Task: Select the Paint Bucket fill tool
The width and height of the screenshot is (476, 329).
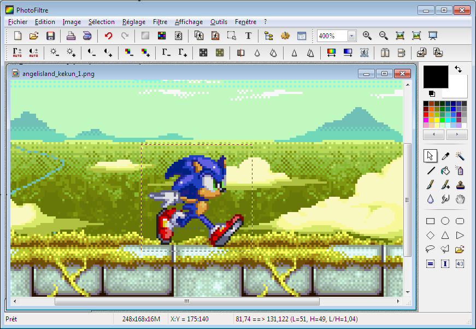Action: 445,171
